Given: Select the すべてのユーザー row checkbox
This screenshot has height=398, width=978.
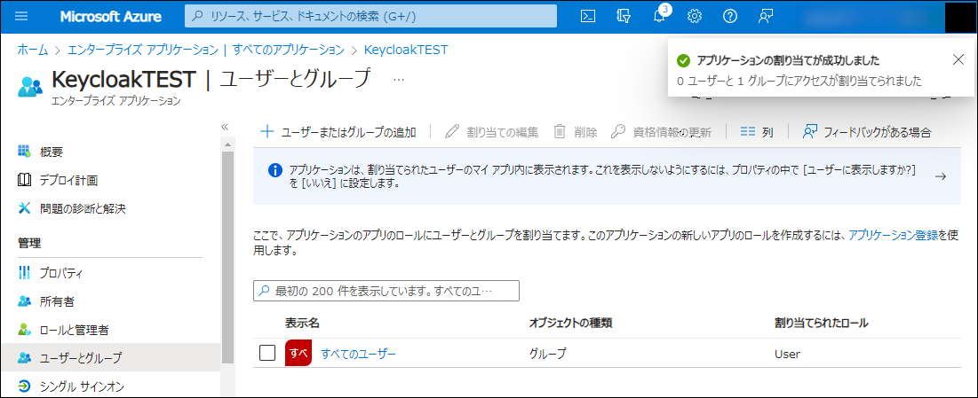Looking at the screenshot, I should [267, 354].
